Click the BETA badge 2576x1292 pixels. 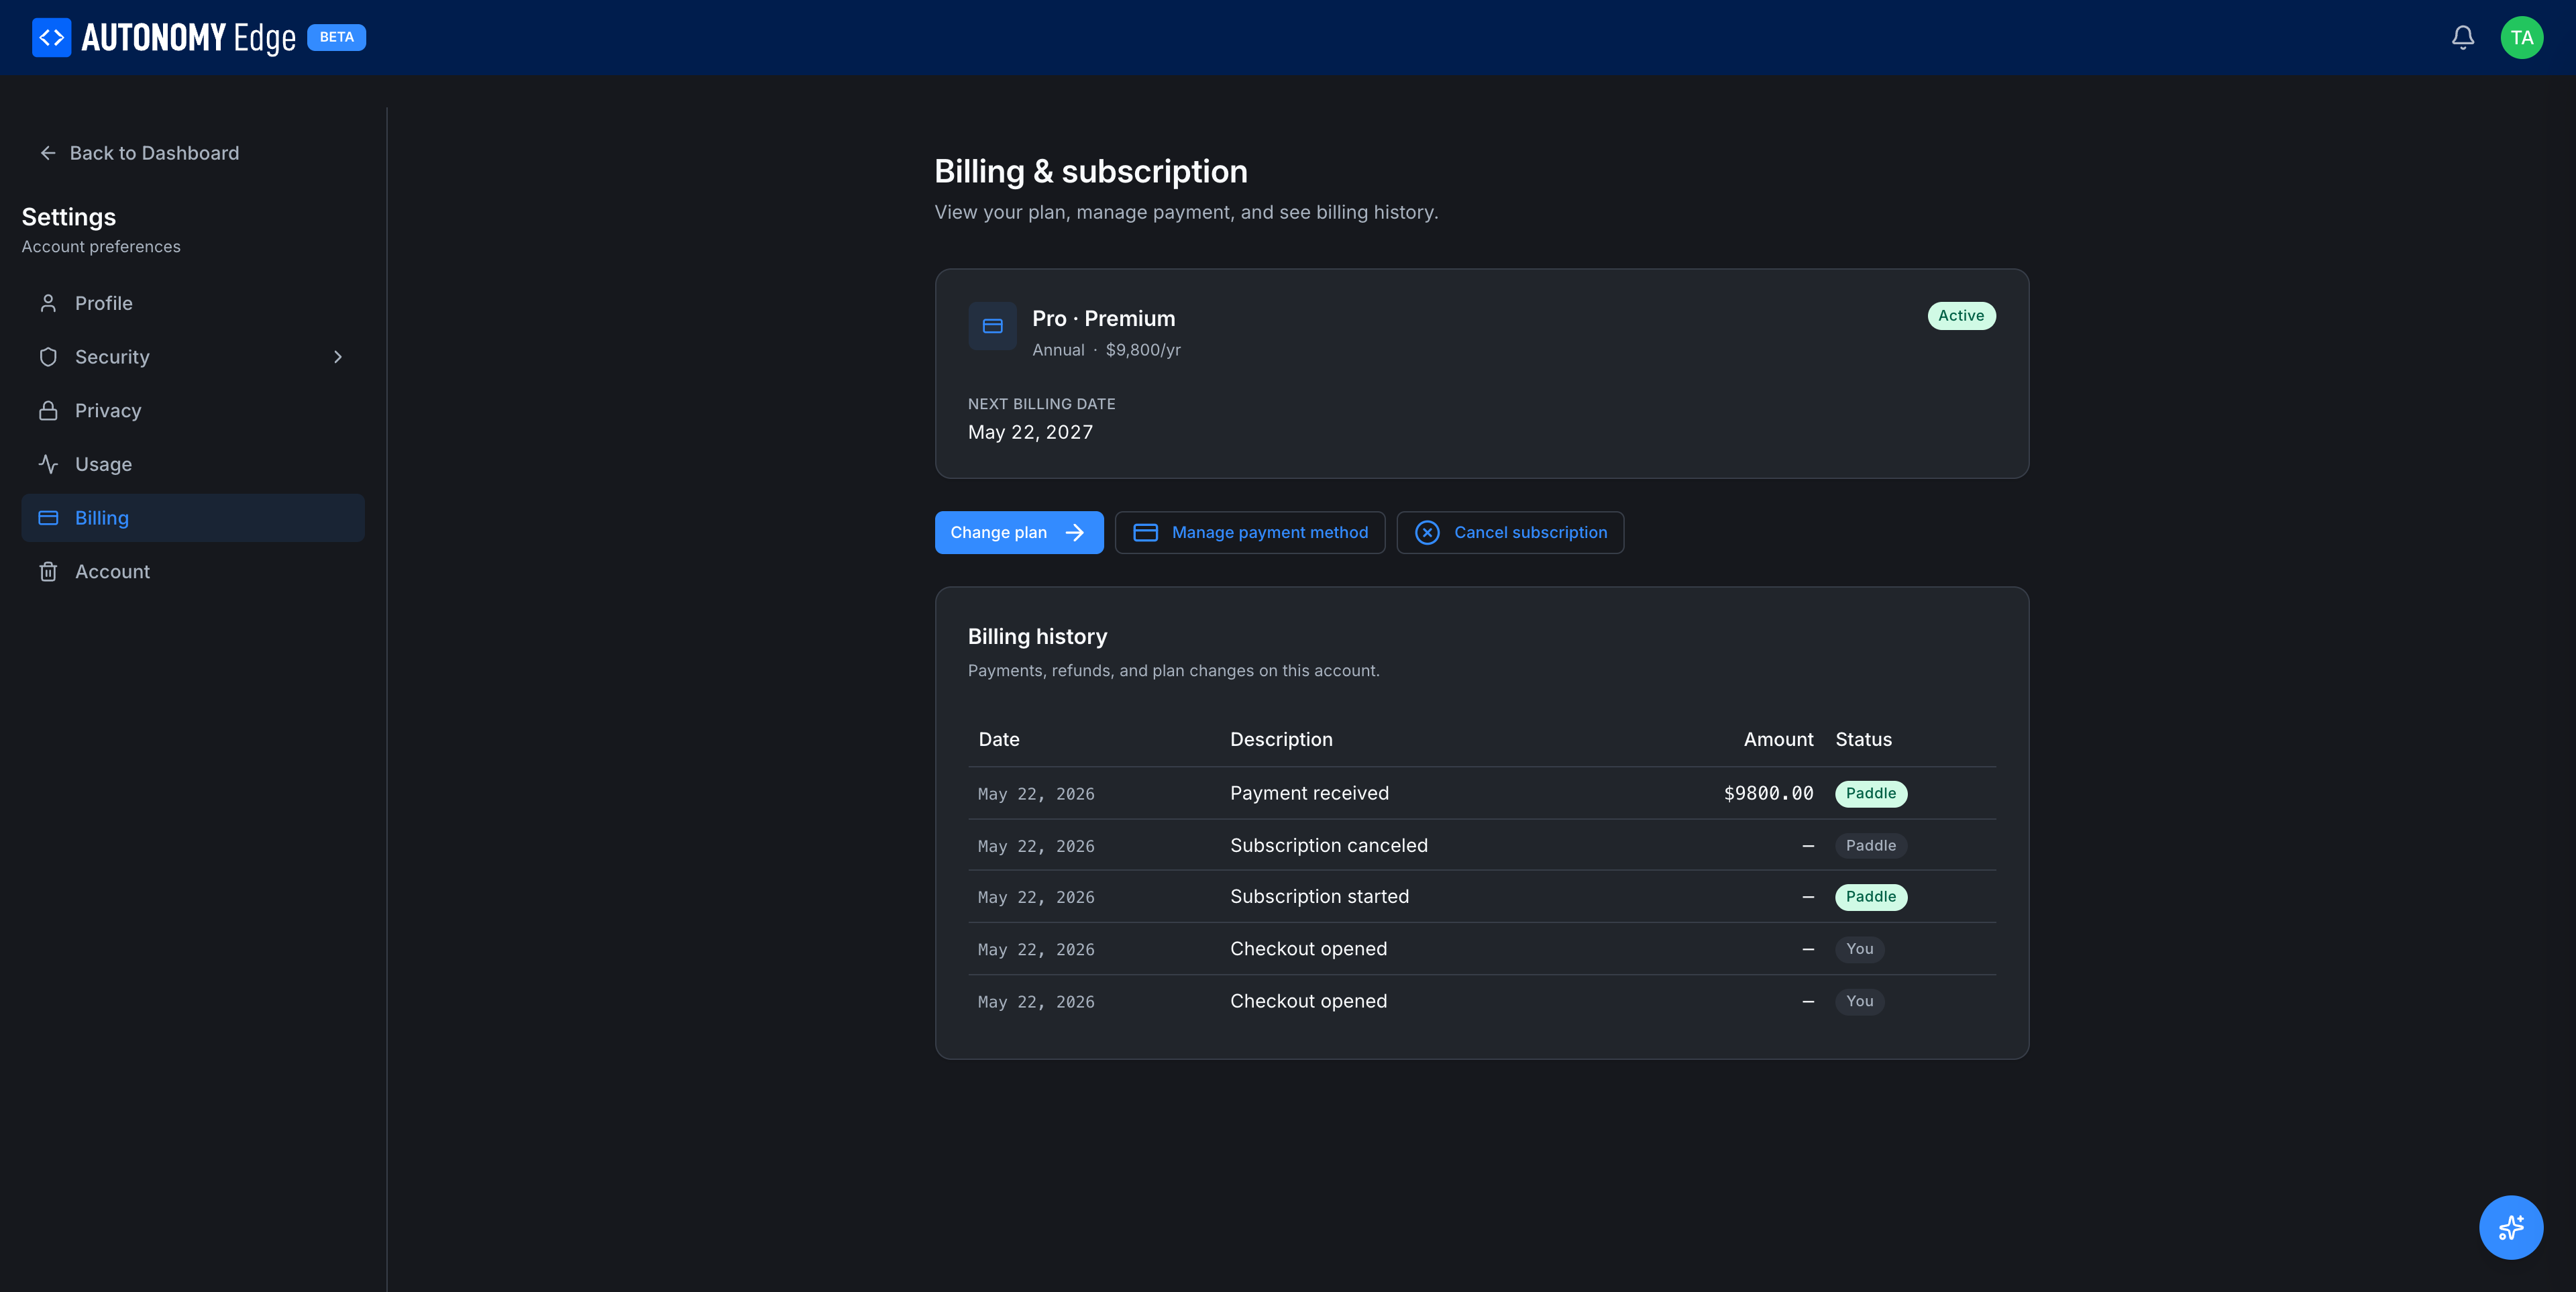[336, 37]
